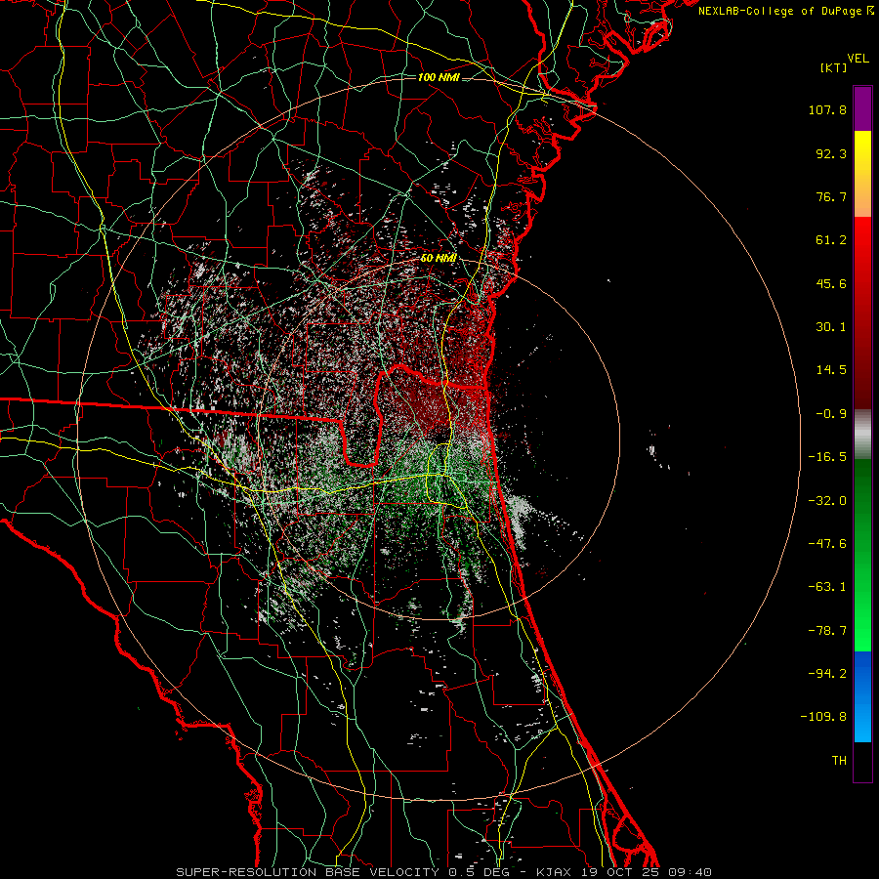879x879 pixels.
Task: Click the Super-Resolution Base Velocity KJAX caption
Action: point(444,872)
